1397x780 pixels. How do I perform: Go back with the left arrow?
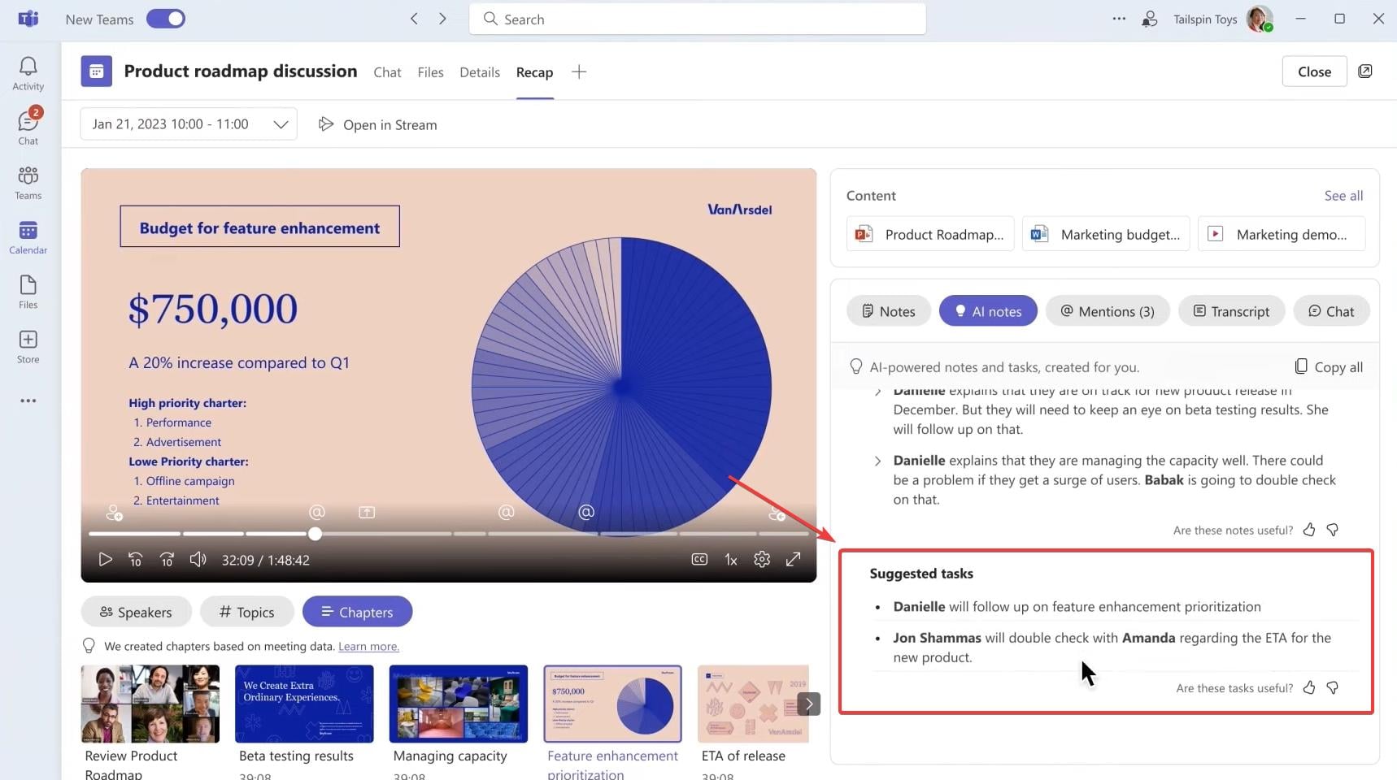pos(414,19)
